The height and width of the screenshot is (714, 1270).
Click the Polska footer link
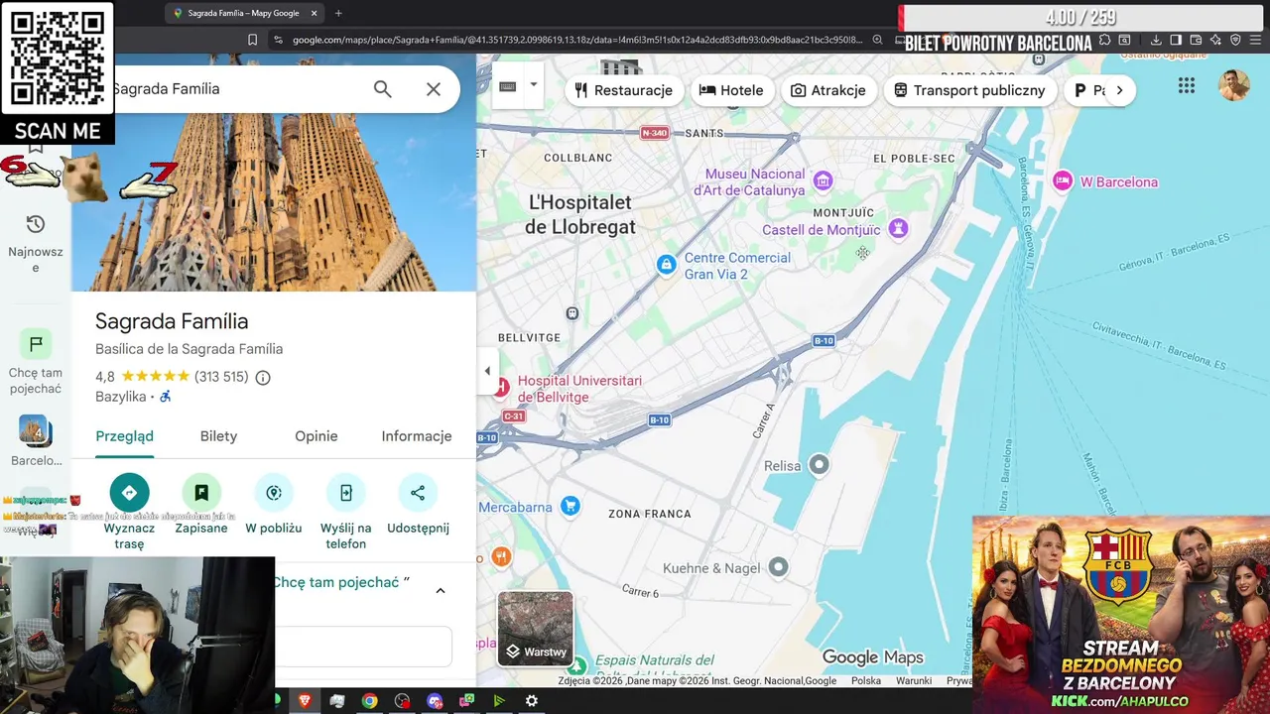(x=866, y=681)
